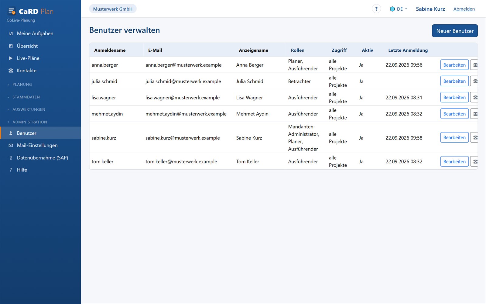Click the icon button after Bearbeiten for lisa.wagner

tap(474, 98)
